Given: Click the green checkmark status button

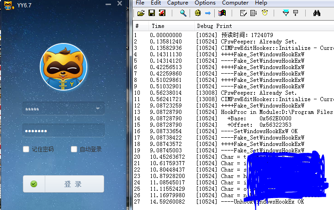Looking at the screenshot, I should click(x=34, y=184).
